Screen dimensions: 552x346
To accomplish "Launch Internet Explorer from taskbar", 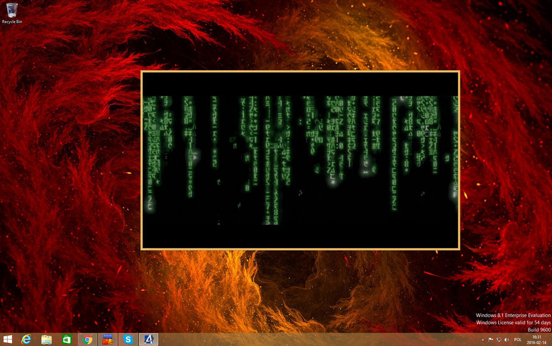I will (26, 340).
